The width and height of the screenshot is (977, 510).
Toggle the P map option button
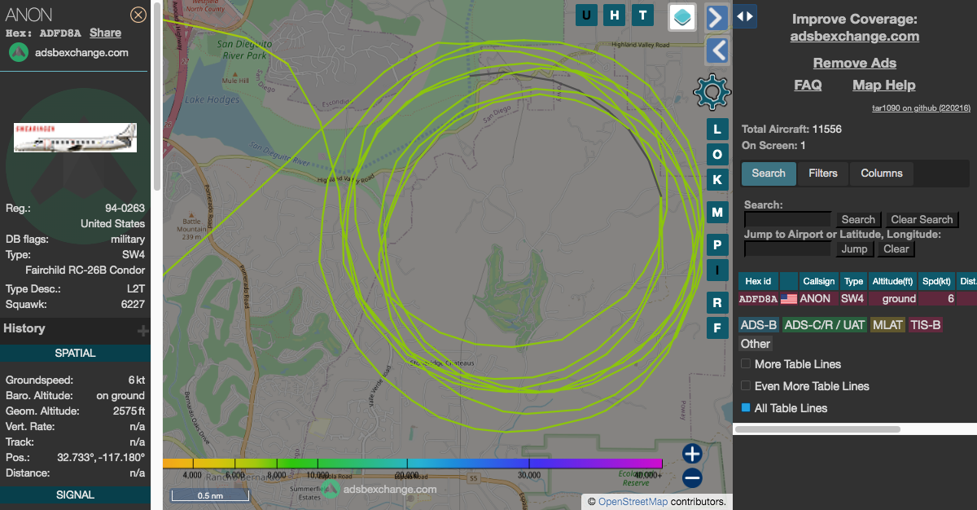click(x=716, y=244)
